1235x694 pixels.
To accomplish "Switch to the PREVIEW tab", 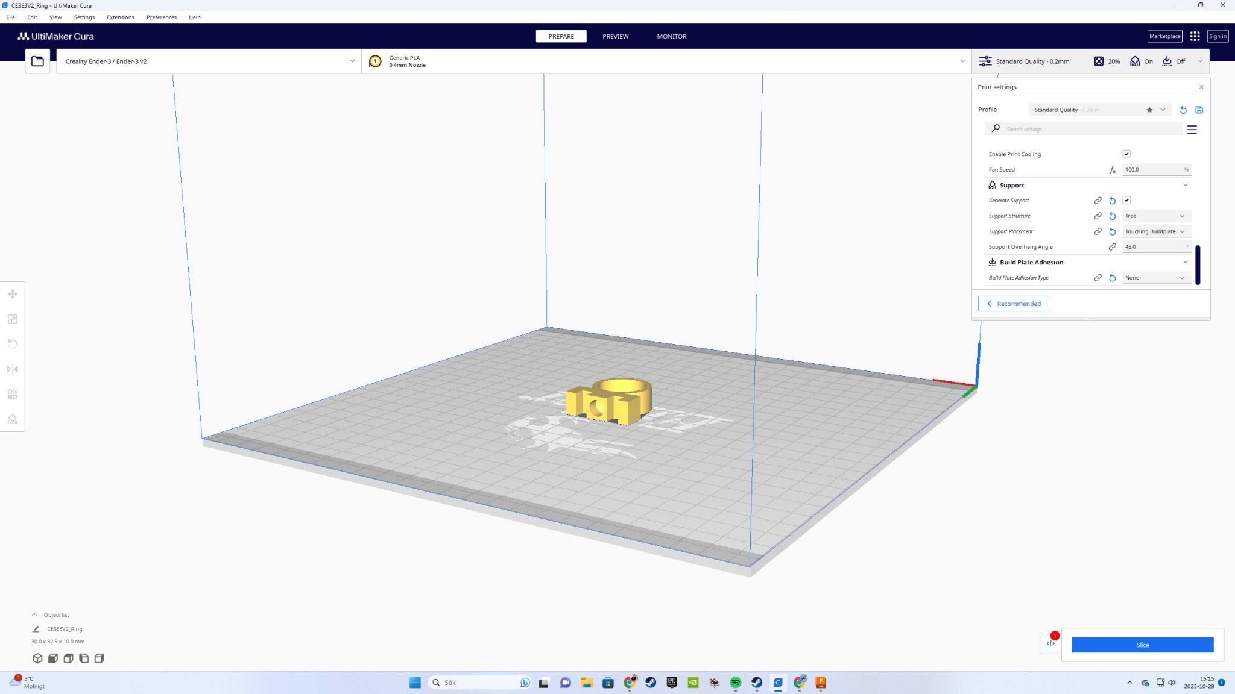I will tap(615, 36).
